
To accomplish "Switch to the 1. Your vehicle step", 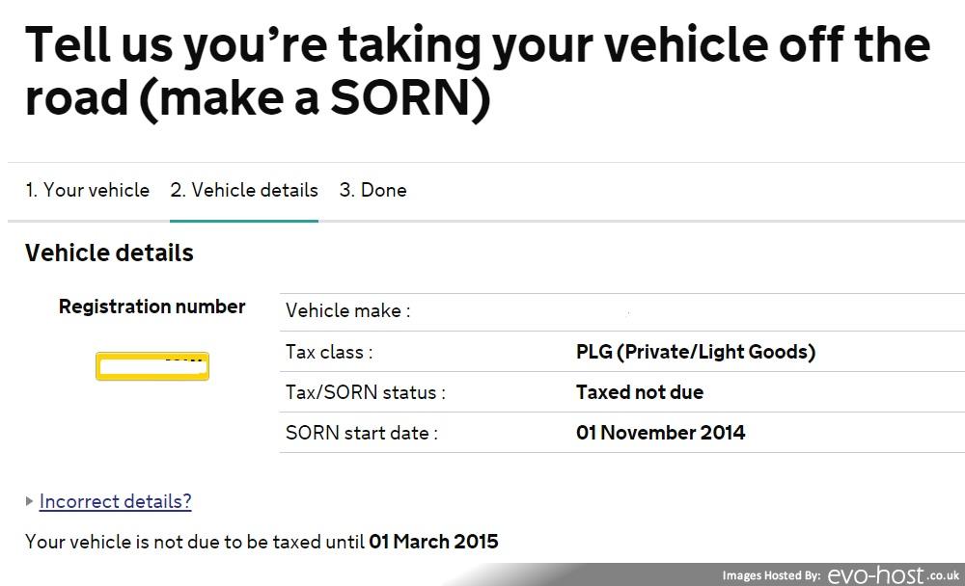I will 88,190.
